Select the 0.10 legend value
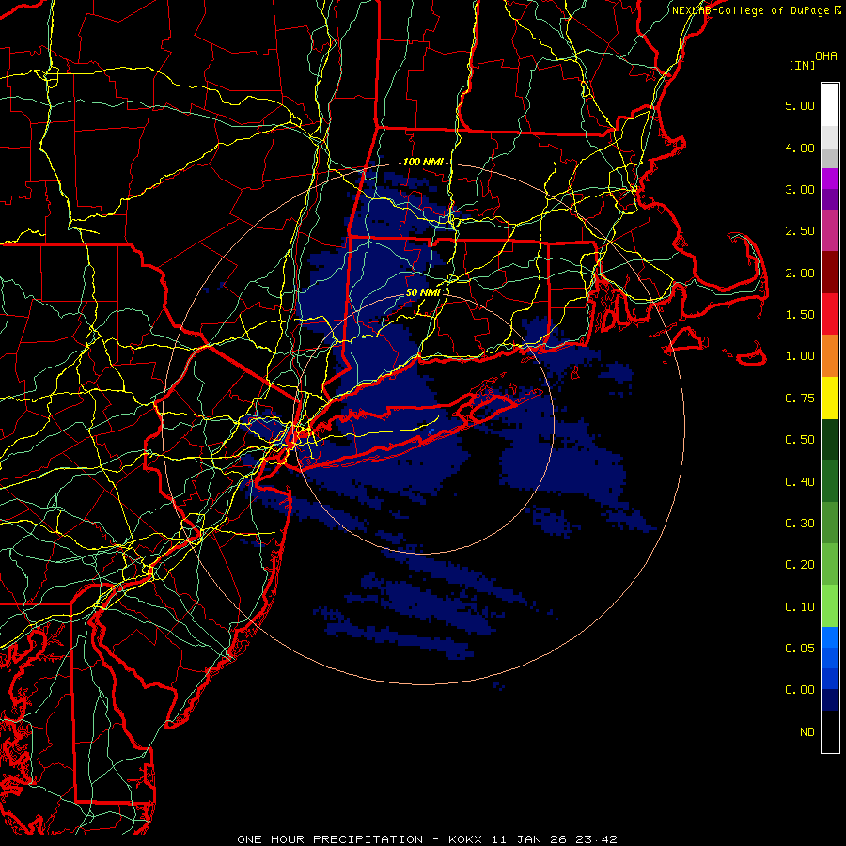The height and width of the screenshot is (846, 846). (x=800, y=607)
